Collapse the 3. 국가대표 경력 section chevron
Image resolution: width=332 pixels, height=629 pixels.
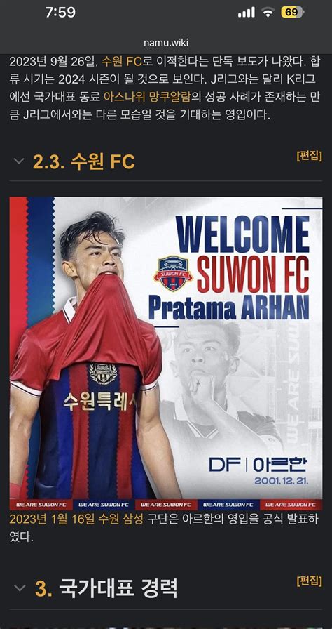pos(19,588)
